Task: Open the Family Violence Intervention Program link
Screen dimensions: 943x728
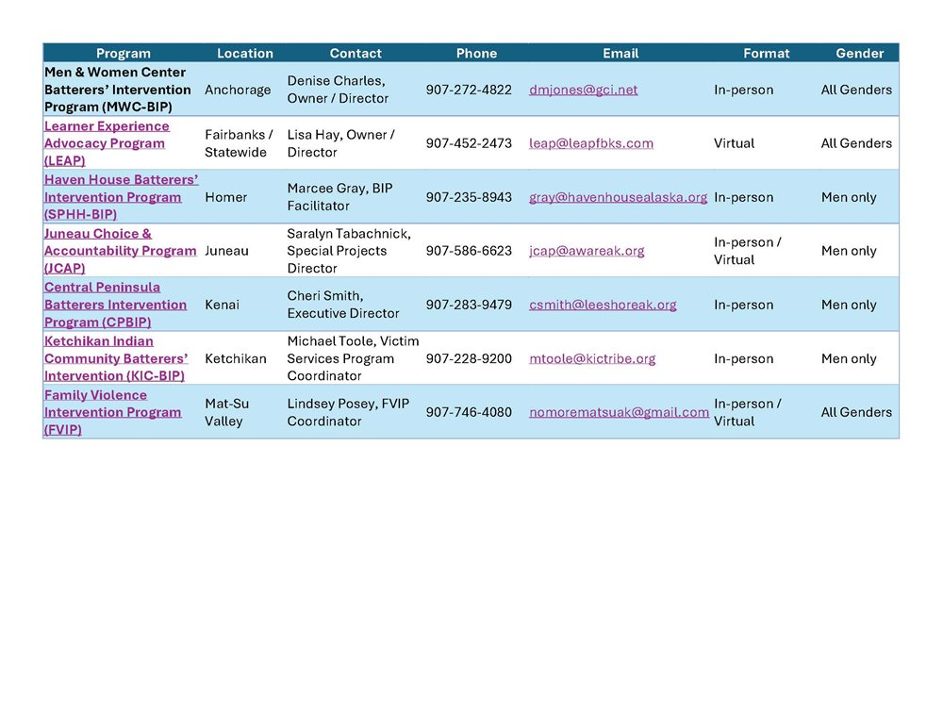Action: 112,412
